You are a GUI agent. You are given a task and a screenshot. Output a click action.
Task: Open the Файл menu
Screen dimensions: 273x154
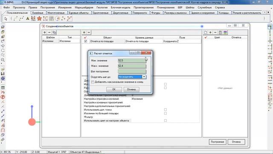click(7, 8)
